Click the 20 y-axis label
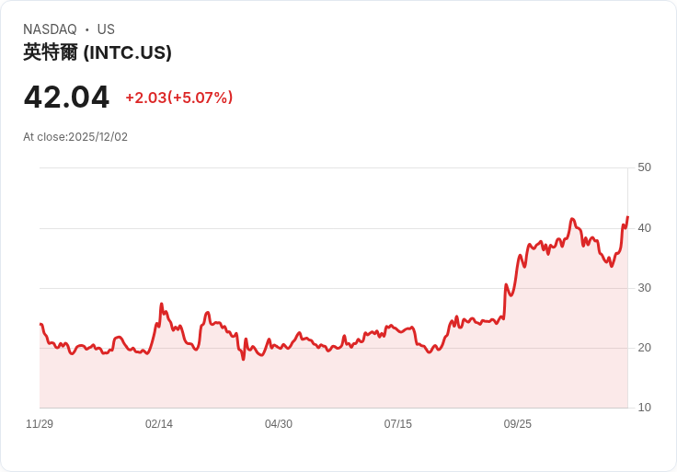 pos(644,348)
